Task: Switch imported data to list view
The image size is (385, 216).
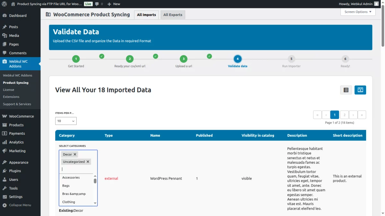Action: click(346, 90)
